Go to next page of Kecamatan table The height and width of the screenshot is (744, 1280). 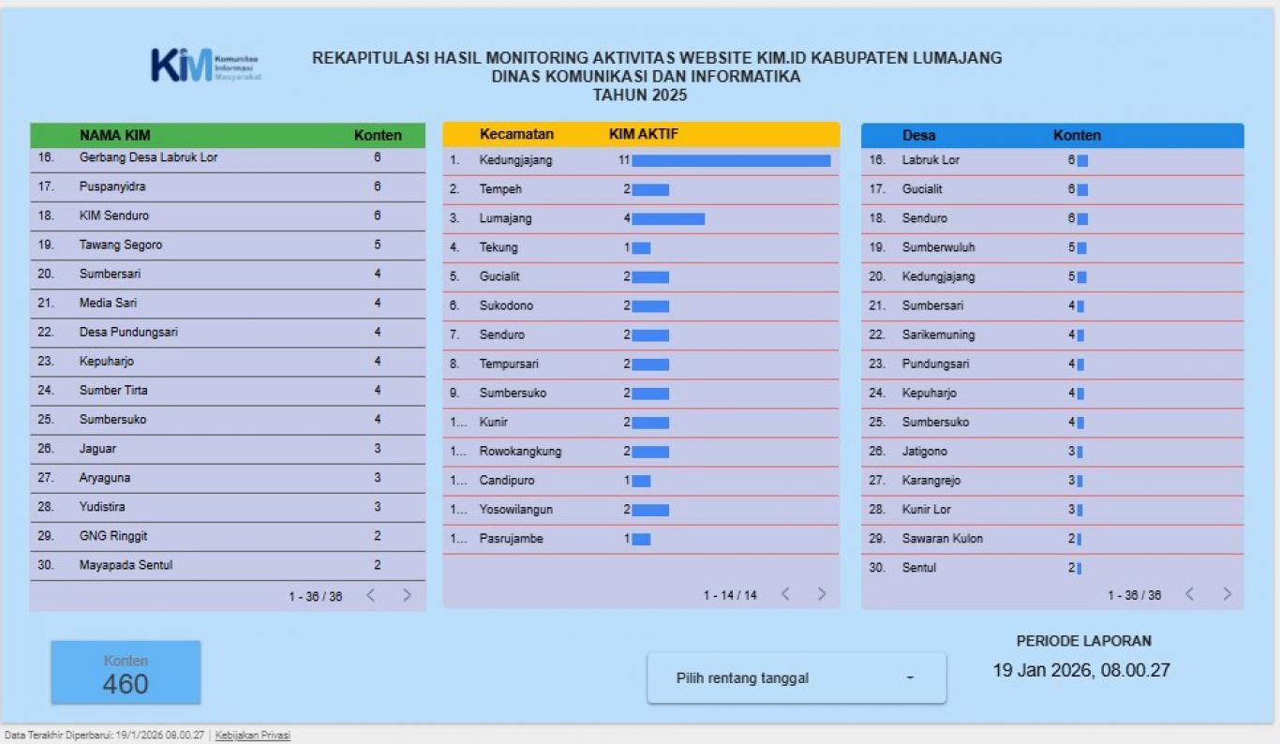tap(821, 594)
